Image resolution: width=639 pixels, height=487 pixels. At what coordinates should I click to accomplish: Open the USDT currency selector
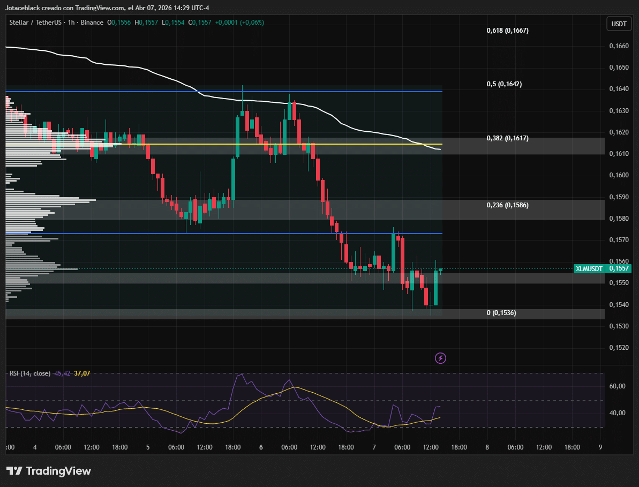click(x=619, y=24)
